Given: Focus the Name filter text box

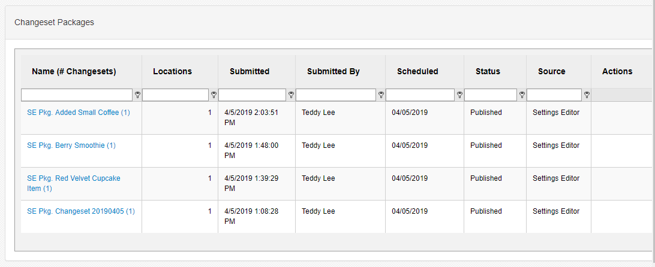Looking at the screenshot, I should 77,95.
